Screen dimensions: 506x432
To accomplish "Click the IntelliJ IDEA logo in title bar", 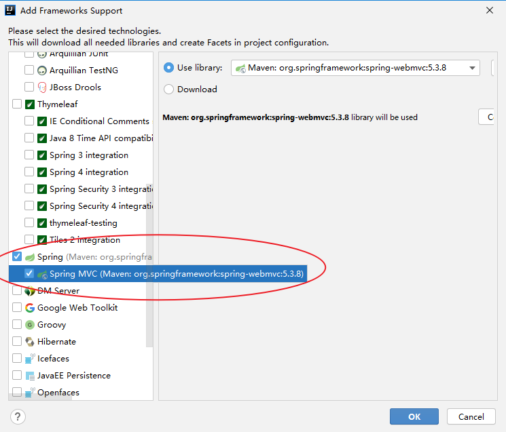I will 10,10.
